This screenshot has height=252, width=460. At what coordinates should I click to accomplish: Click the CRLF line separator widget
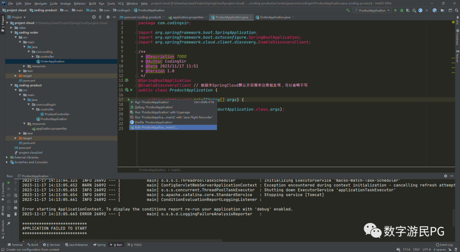[x=416, y=249]
